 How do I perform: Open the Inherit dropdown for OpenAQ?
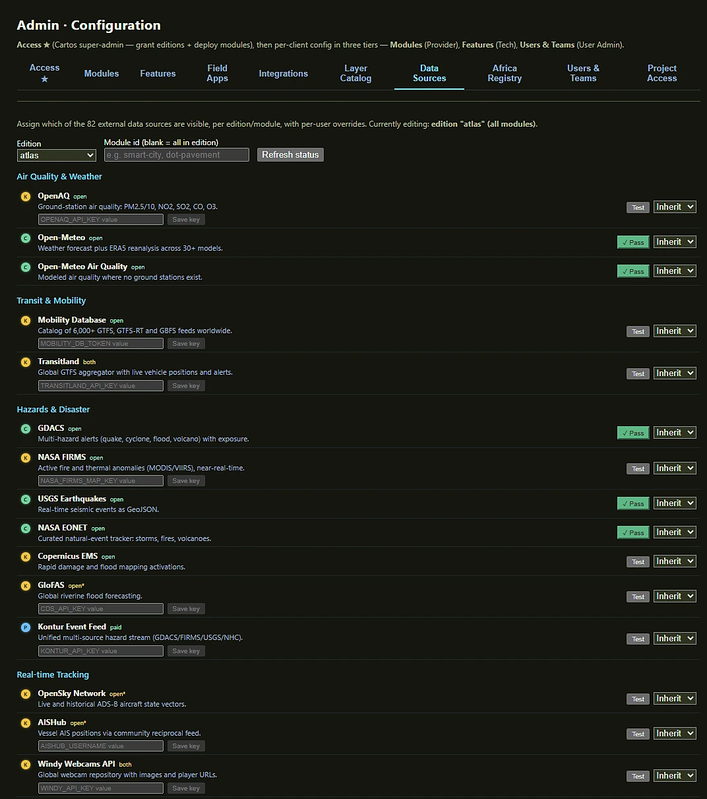click(x=675, y=207)
